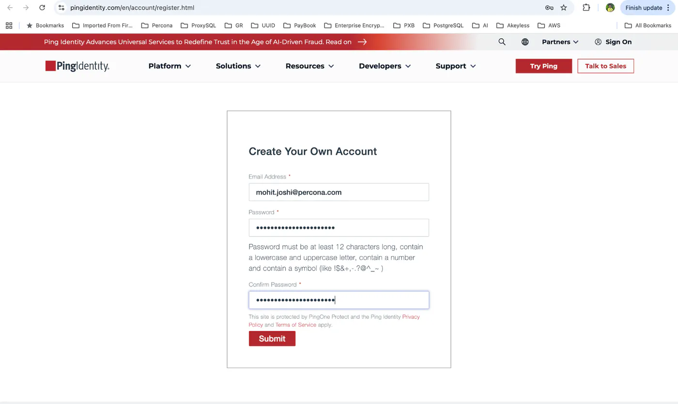Open the Percona bookmark folder

pyautogui.click(x=157, y=25)
